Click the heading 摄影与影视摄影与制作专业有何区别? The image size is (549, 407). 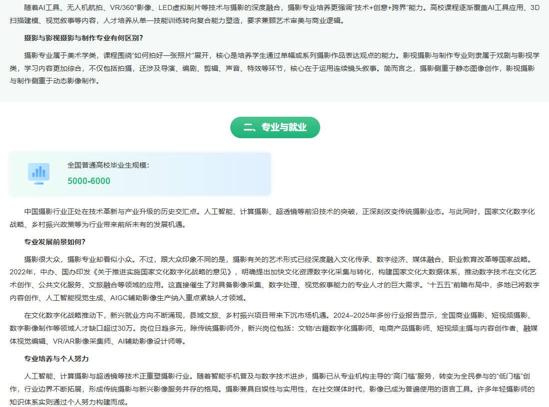click(87, 38)
